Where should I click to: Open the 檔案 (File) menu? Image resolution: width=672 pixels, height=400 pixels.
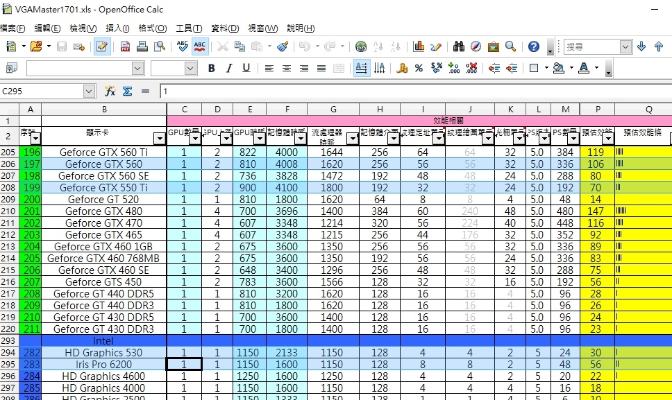point(13,28)
